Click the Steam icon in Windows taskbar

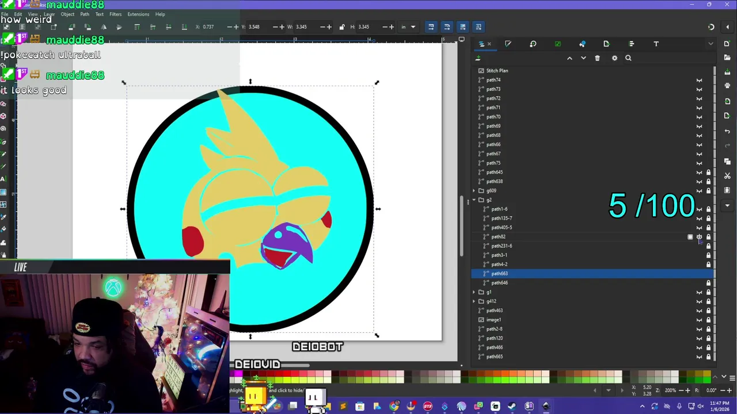click(512, 407)
